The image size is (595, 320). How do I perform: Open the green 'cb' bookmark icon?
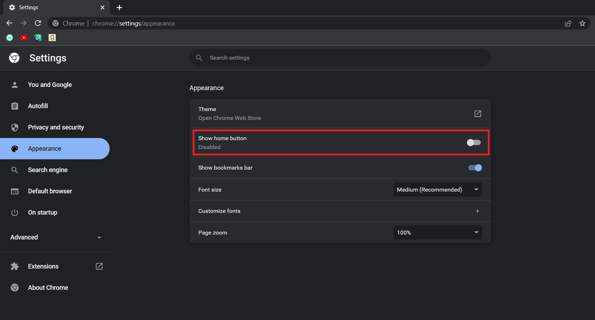pyautogui.click(x=10, y=38)
